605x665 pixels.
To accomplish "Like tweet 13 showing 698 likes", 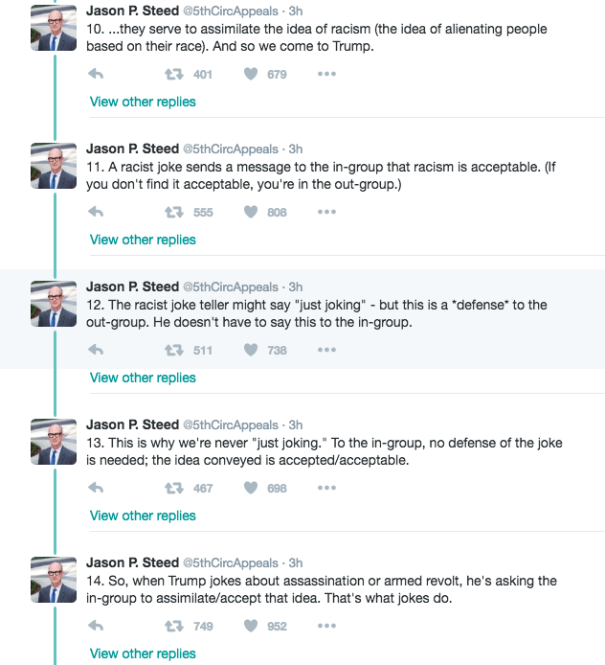I will (251, 488).
